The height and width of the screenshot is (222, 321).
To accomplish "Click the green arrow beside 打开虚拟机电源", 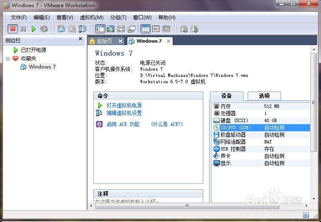I will tap(100, 105).
